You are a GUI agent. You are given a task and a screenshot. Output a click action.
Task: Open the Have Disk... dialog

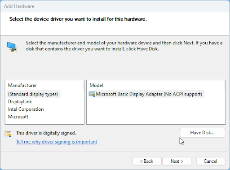pos(202,132)
